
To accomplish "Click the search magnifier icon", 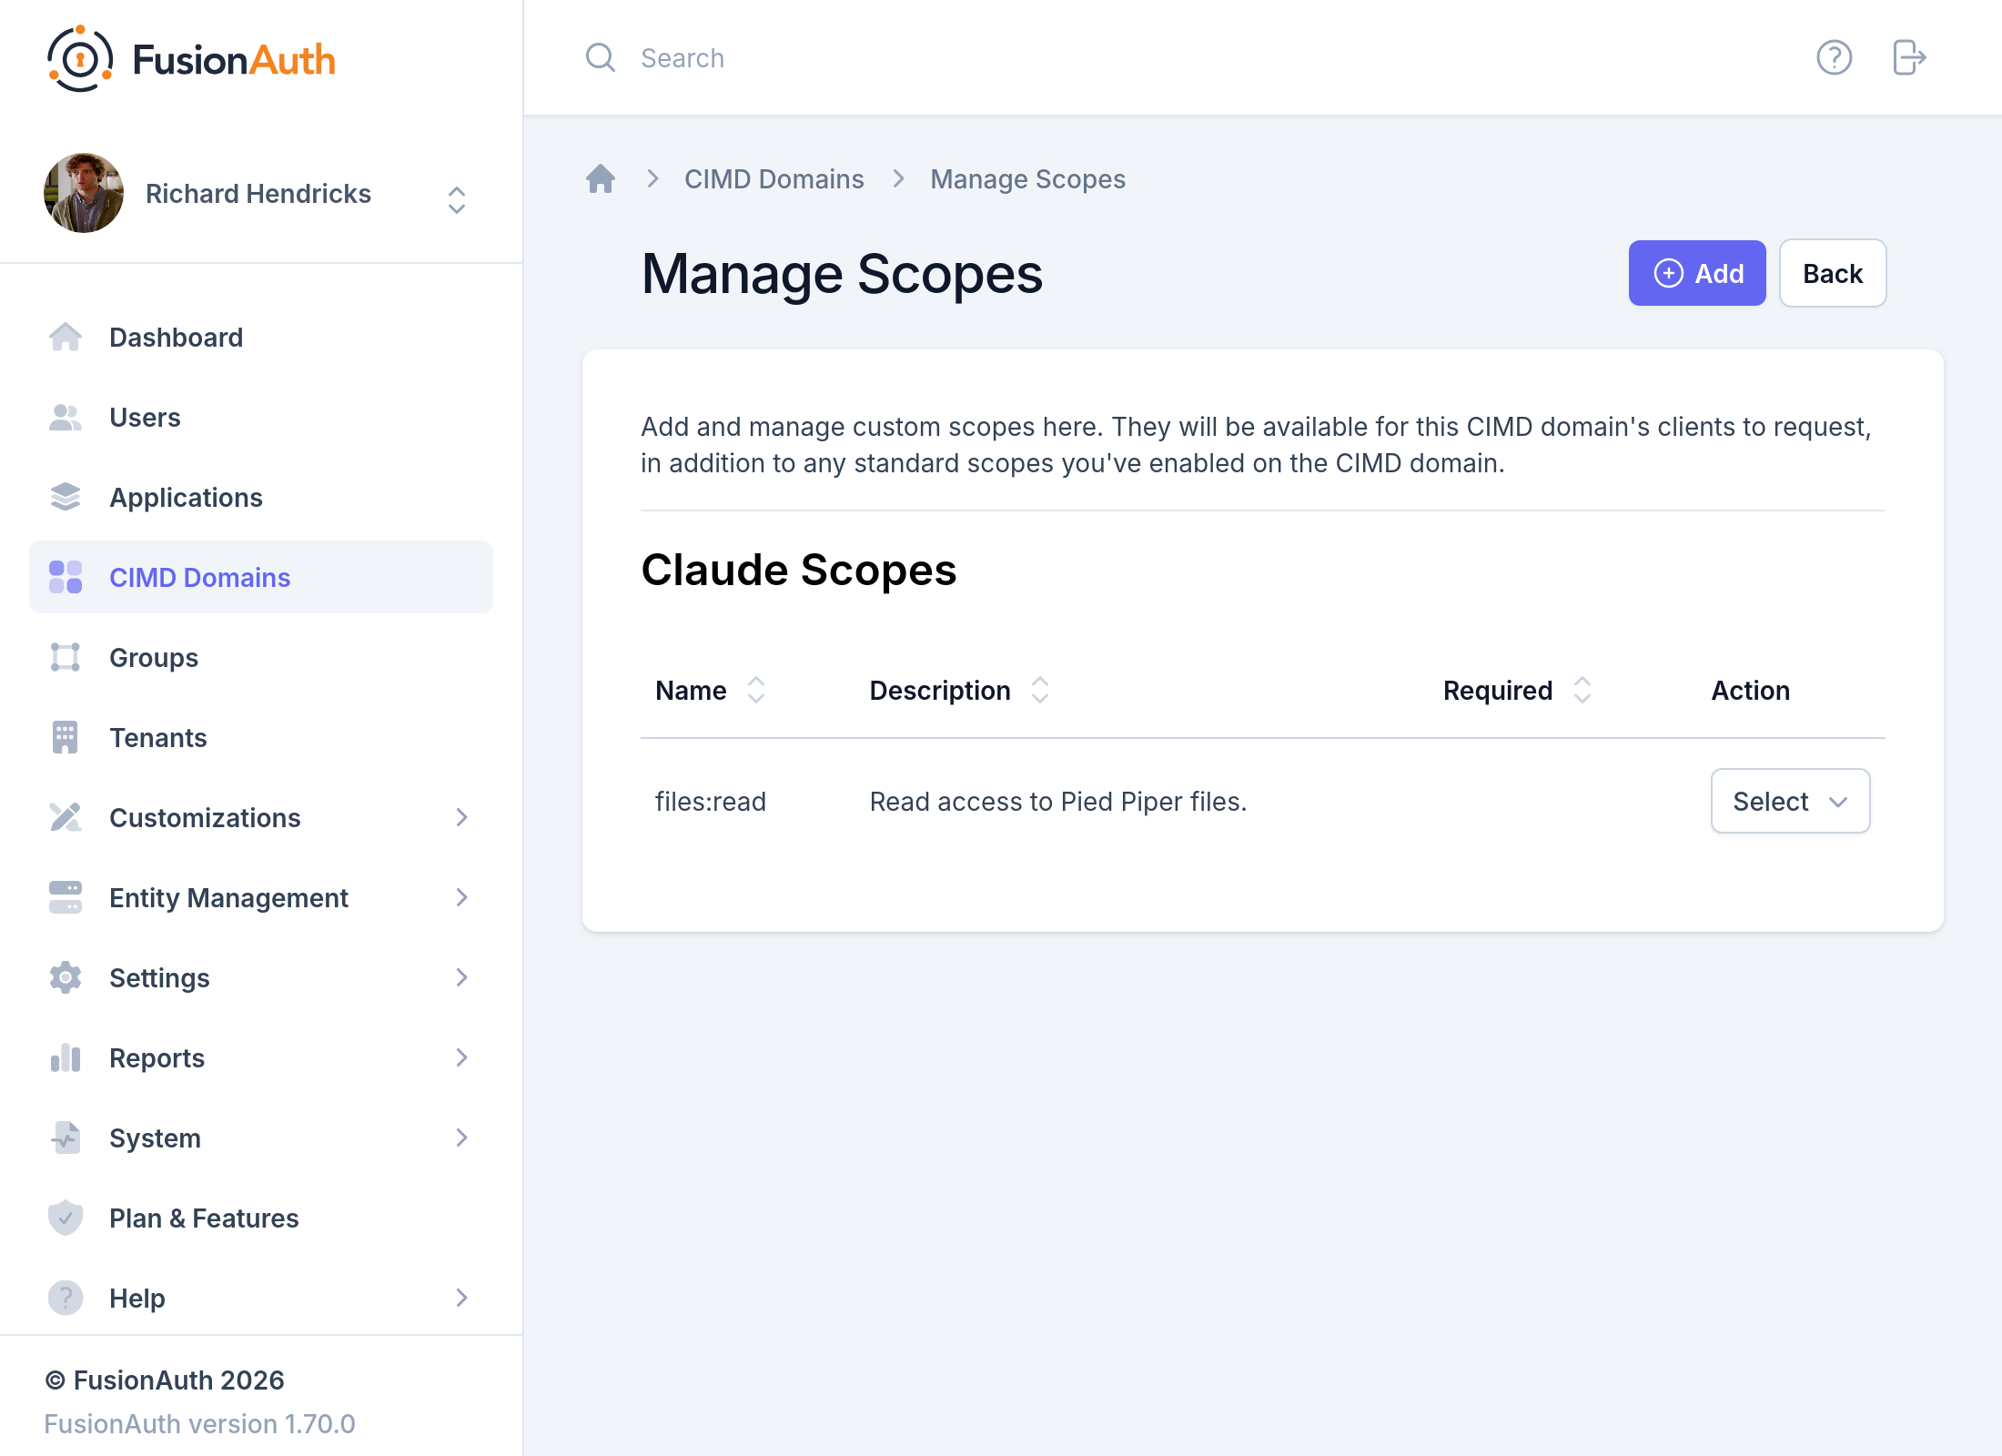I will tap(601, 58).
